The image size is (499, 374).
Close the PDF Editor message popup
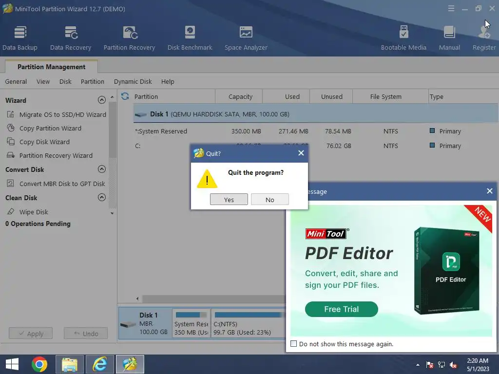[489, 191]
